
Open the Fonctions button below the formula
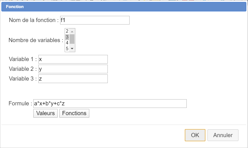pyautogui.click(x=74, y=113)
